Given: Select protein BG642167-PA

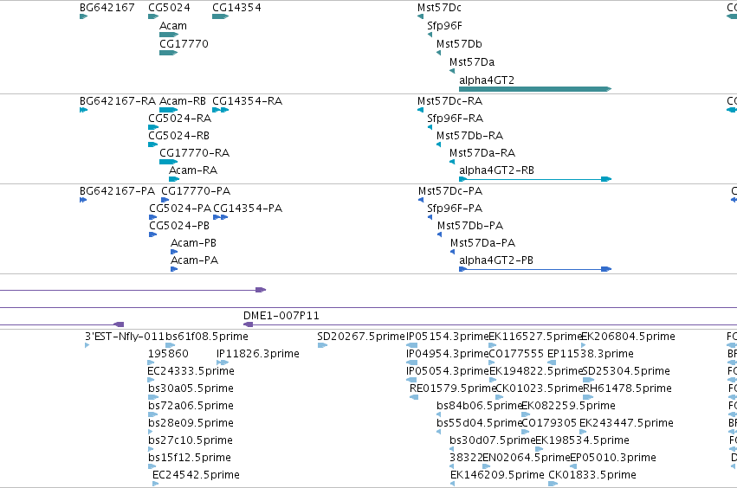Looking at the screenshot, I should (117, 191).
